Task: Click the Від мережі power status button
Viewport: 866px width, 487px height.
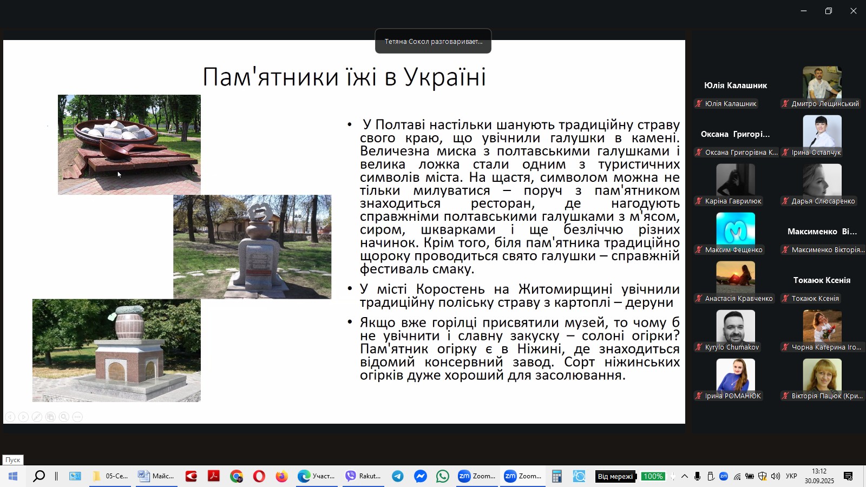Action: (616, 477)
